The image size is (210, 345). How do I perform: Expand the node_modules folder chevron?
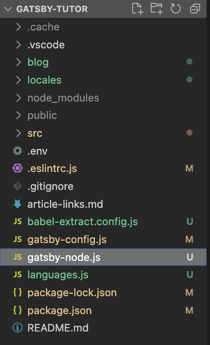pos(18,98)
